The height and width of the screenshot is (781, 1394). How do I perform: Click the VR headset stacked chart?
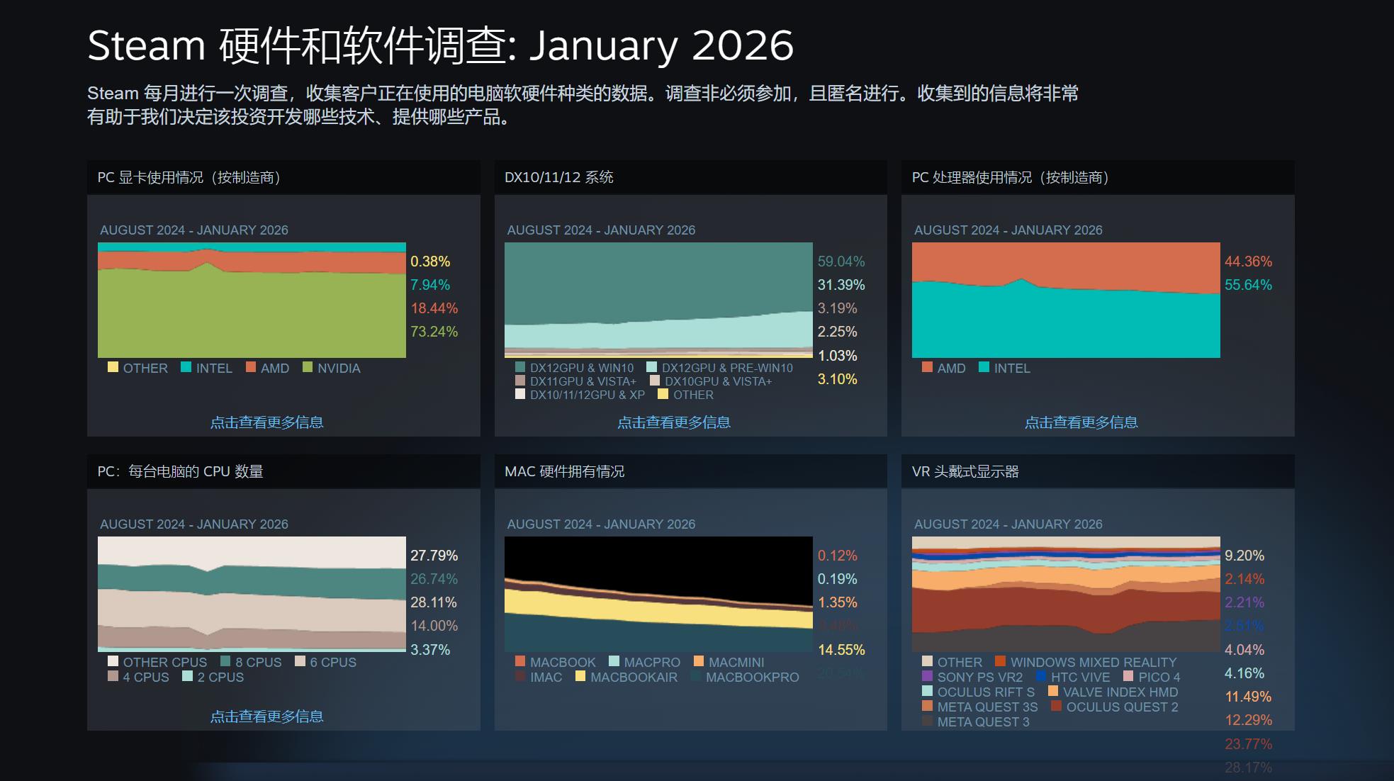click(1065, 594)
